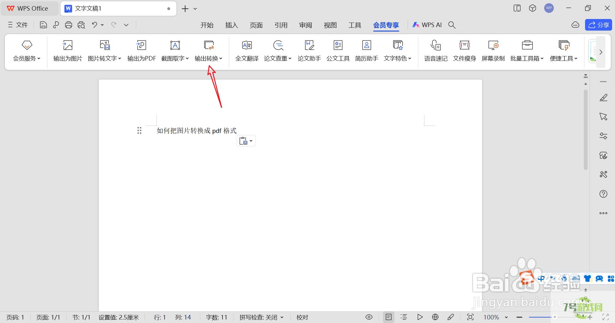Open the help question mark icon
615x323 pixels.
point(603,194)
